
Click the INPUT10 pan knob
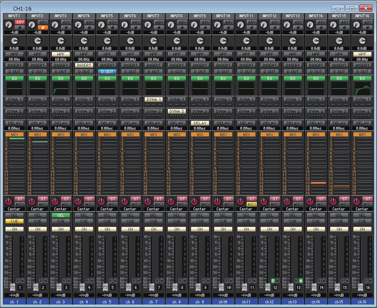click(217, 202)
